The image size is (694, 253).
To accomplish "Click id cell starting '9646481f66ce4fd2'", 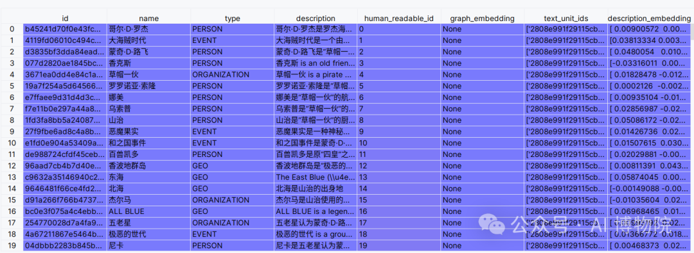I will (x=65, y=188).
